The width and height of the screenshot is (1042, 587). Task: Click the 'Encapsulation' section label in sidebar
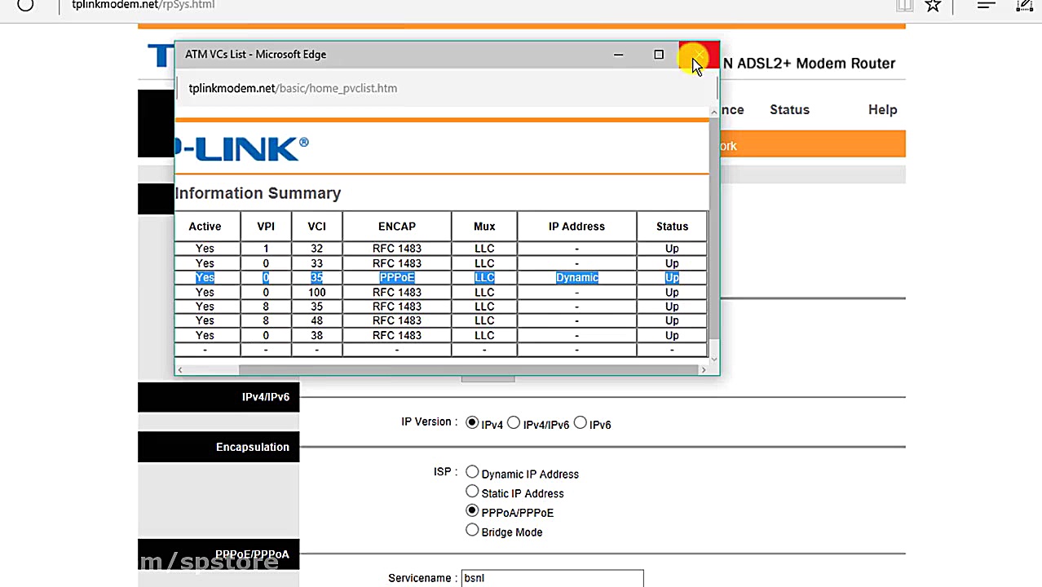(253, 448)
